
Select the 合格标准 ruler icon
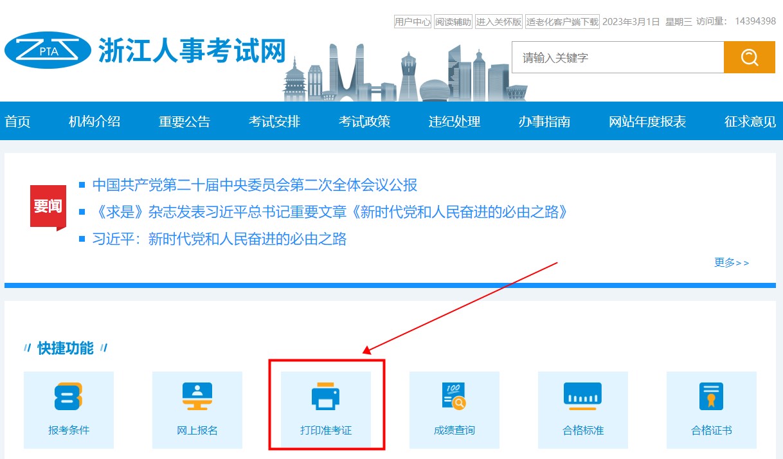click(583, 397)
